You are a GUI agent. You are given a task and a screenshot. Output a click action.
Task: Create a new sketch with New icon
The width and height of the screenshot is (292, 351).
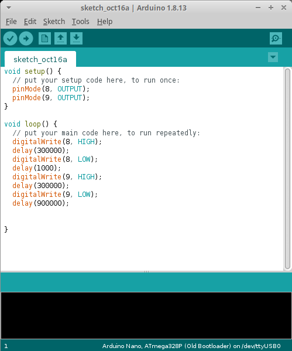pos(44,39)
